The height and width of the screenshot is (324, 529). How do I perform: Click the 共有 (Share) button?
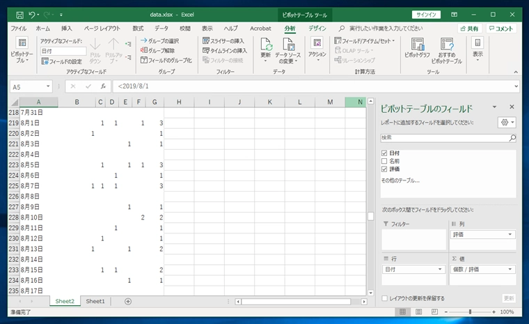click(469, 29)
